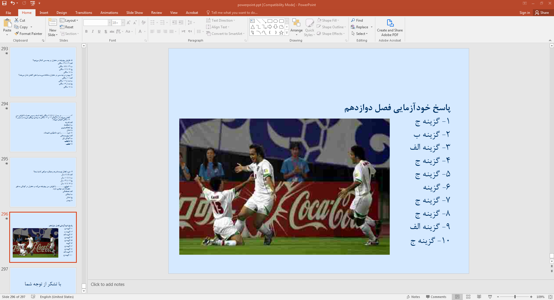This screenshot has height=300, width=554.
Task: Open Create and Share Adobe PDF
Action: pyautogui.click(x=390, y=28)
